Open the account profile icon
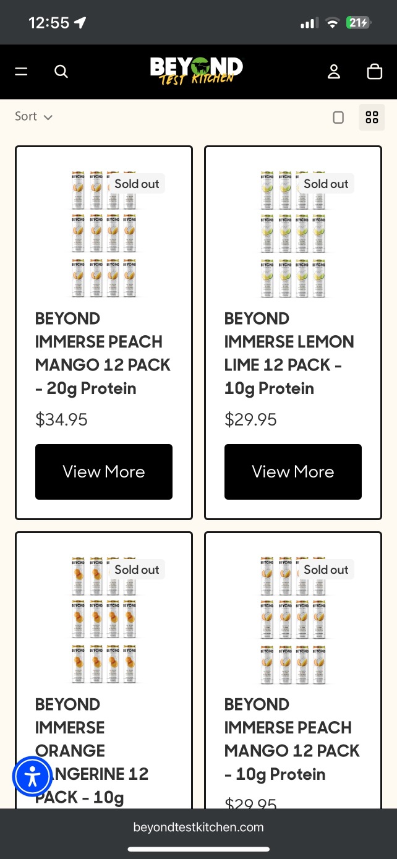Viewport: 397px width, 859px height. coord(334,72)
